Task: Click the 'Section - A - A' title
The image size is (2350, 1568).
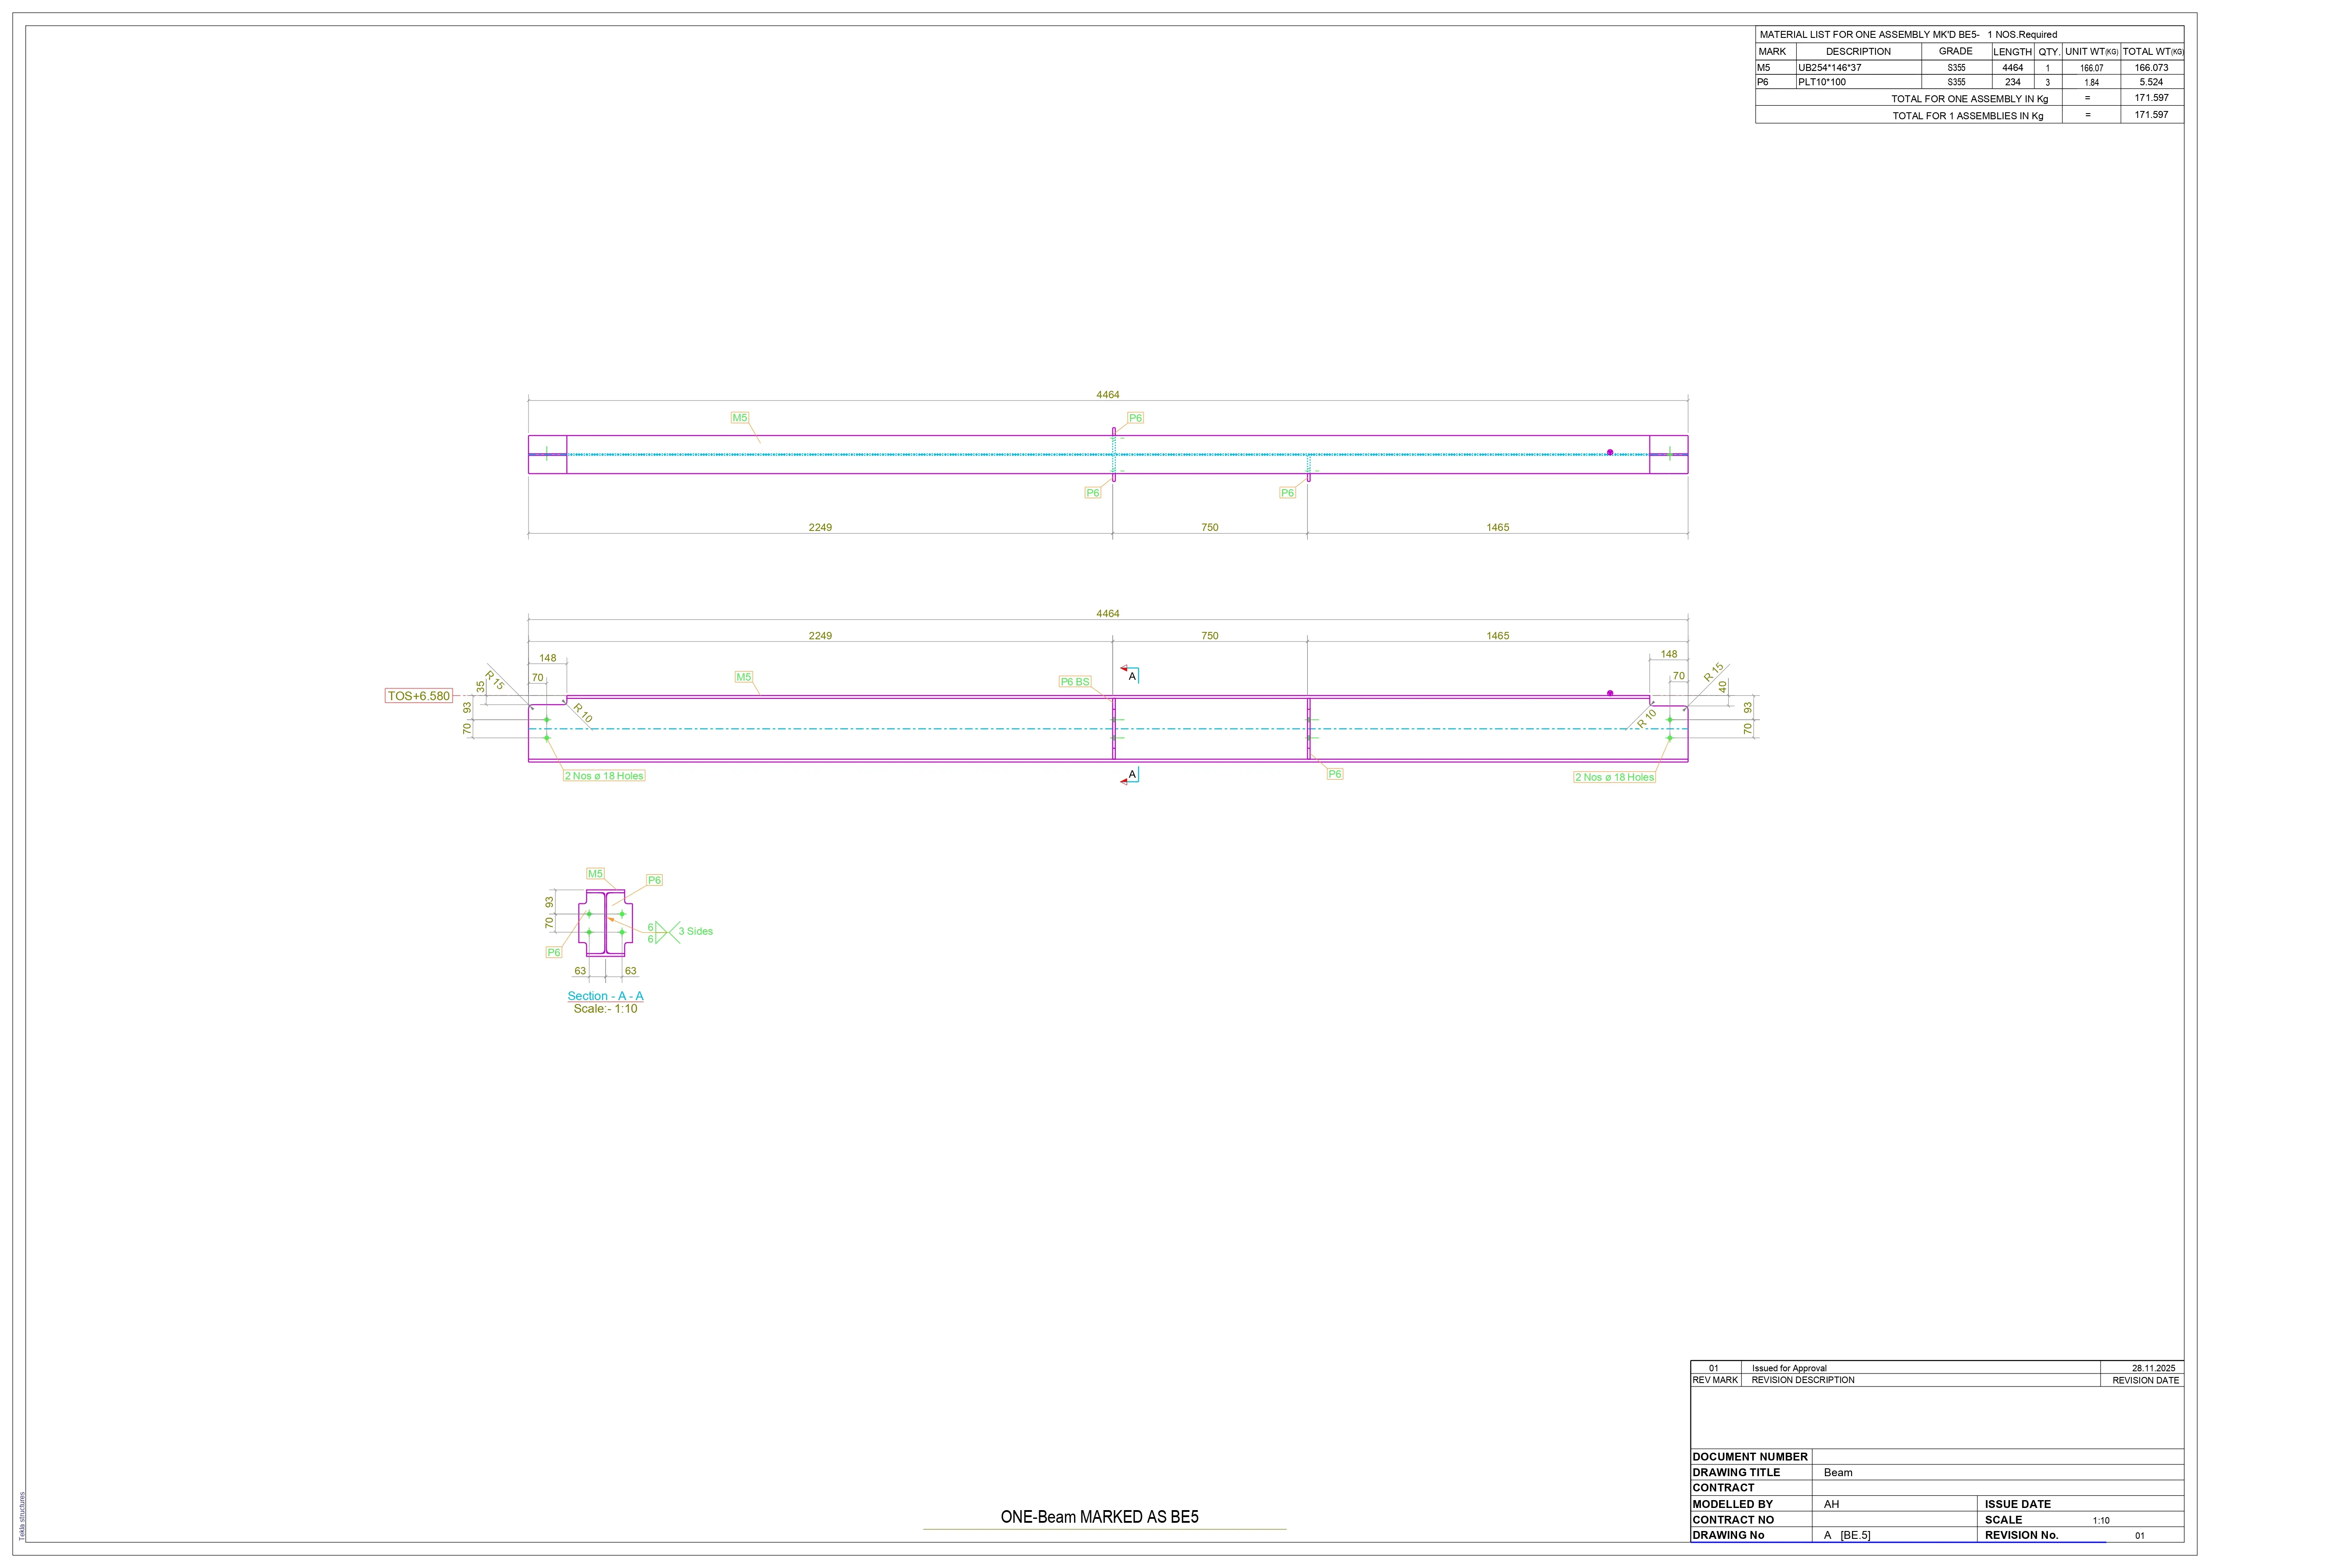Action: [x=605, y=996]
